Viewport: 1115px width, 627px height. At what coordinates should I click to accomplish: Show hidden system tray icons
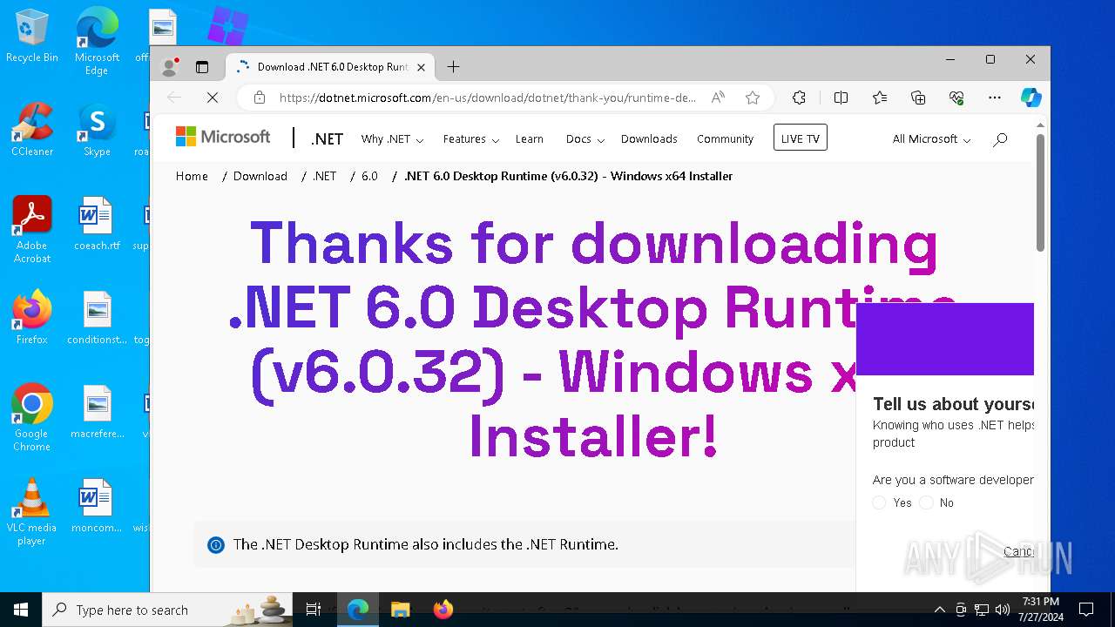click(x=939, y=610)
